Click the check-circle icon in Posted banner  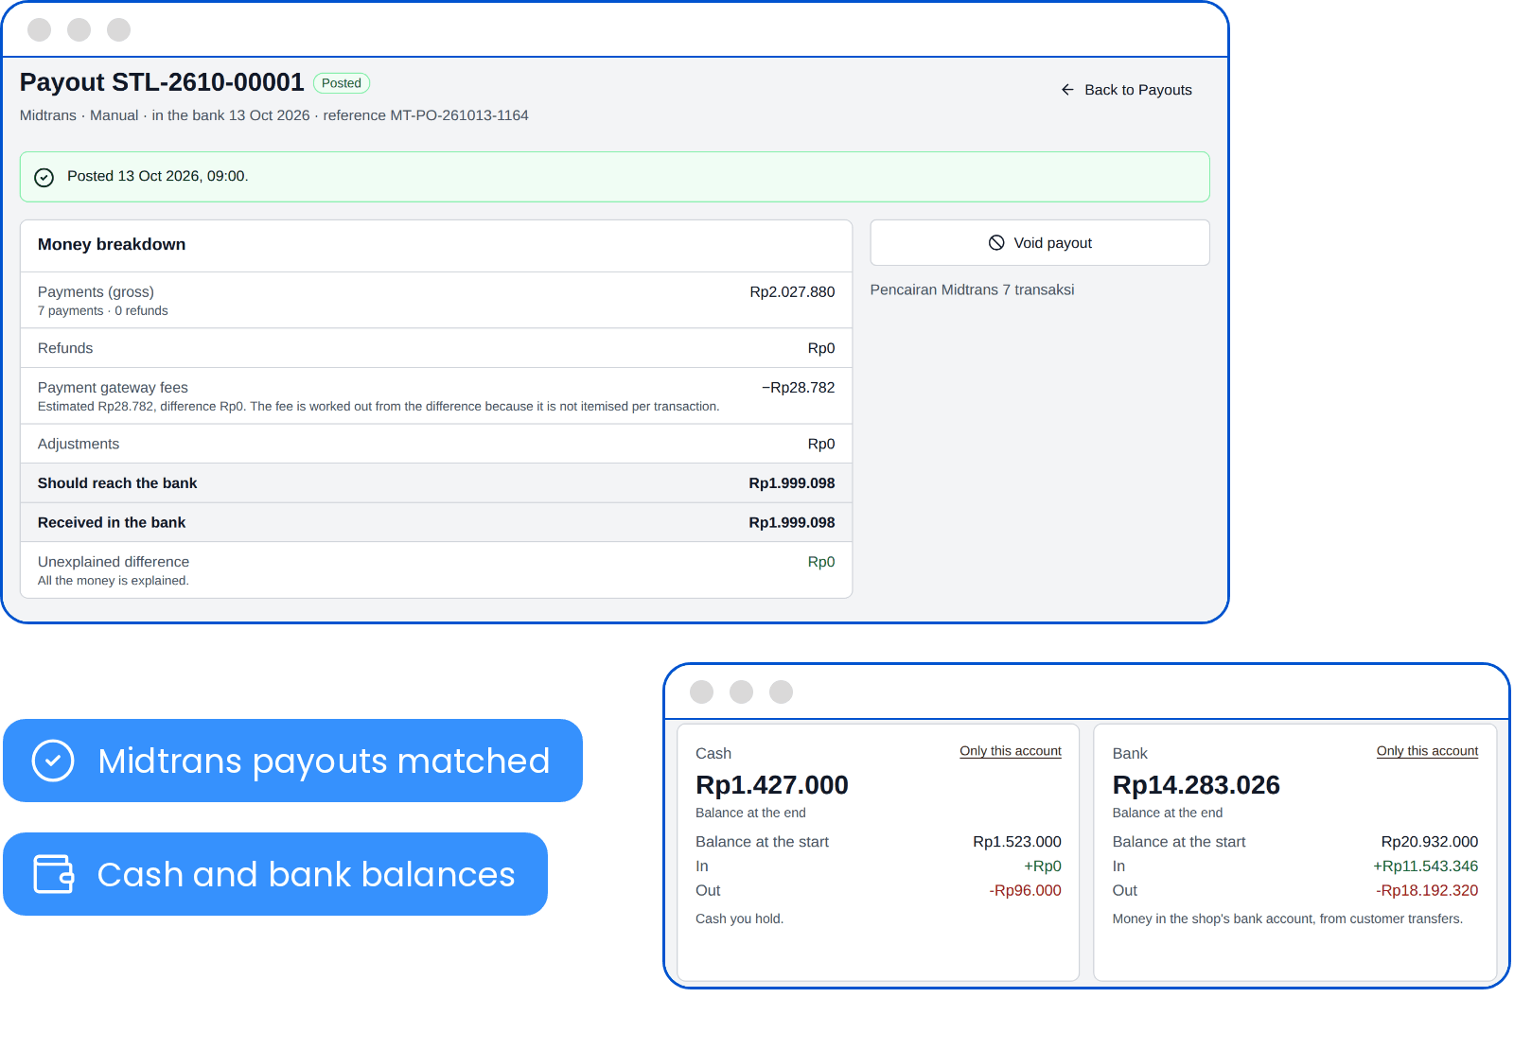coord(44,177)
